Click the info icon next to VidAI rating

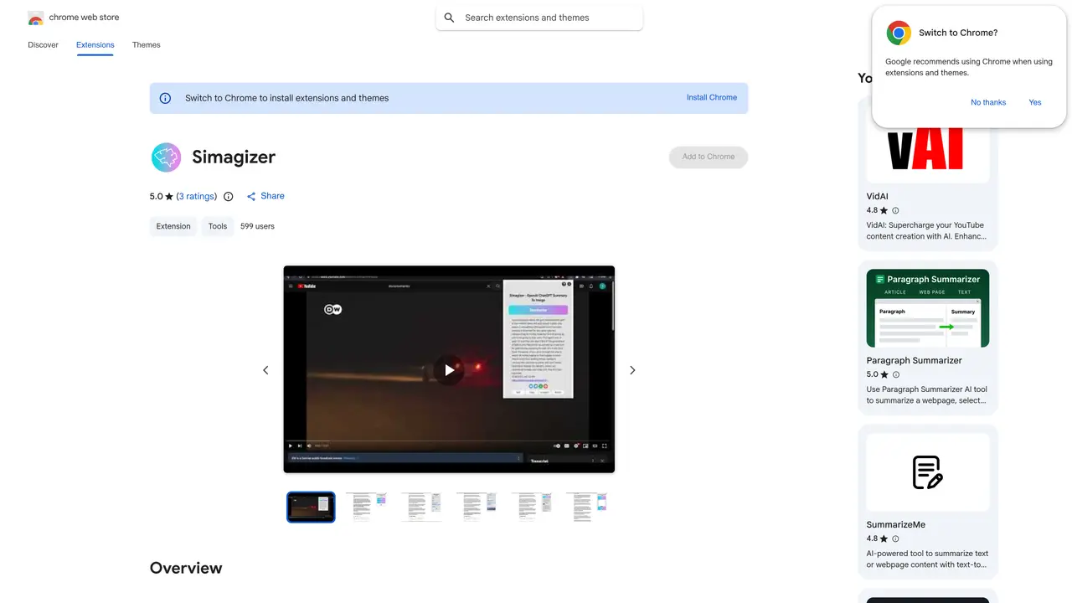click(x=895, y=210)
